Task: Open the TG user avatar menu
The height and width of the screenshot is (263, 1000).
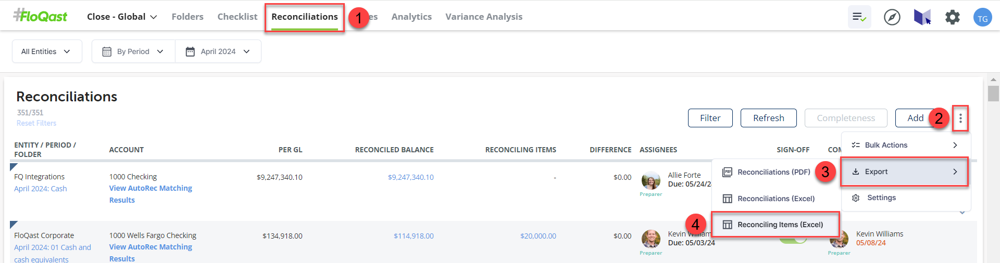Action: (x=983, y=17)
